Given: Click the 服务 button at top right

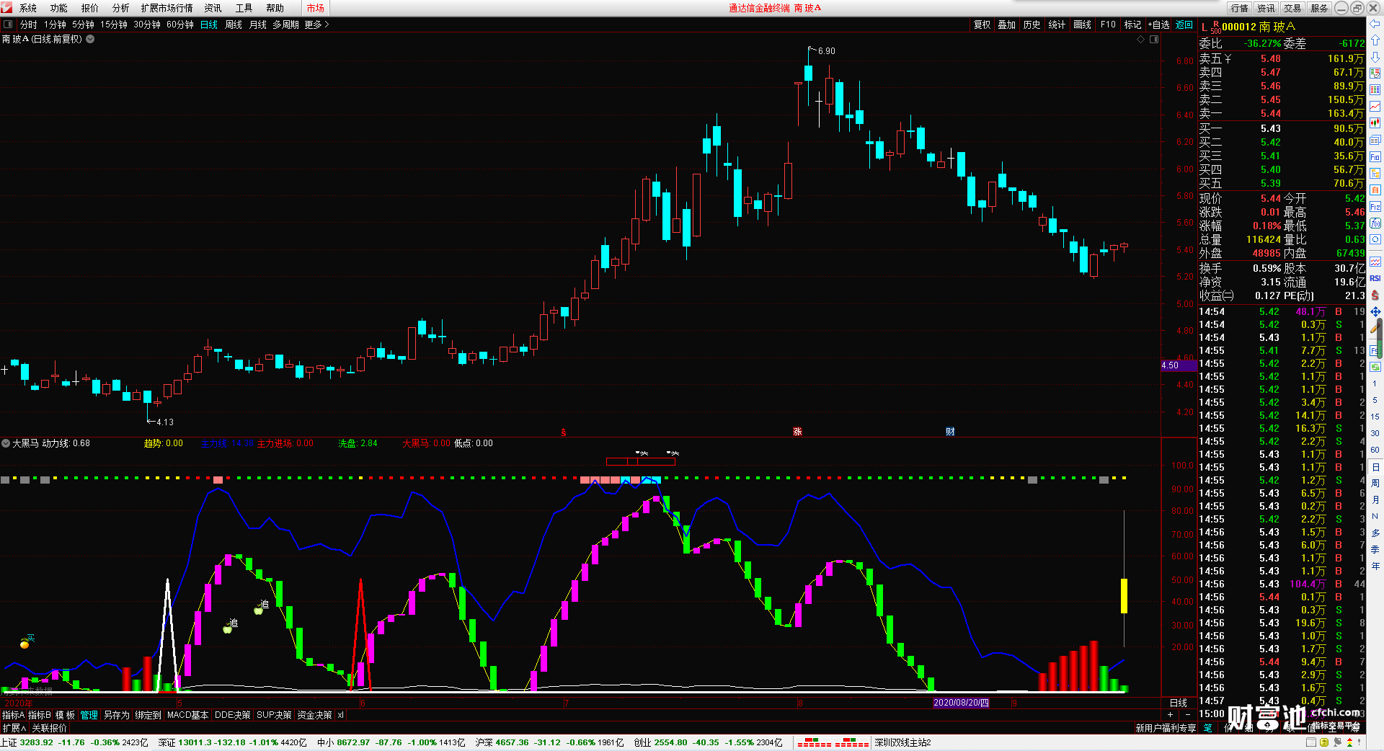Looking at the screenshot, I should pyautogui.click(x=1319, y=8).
